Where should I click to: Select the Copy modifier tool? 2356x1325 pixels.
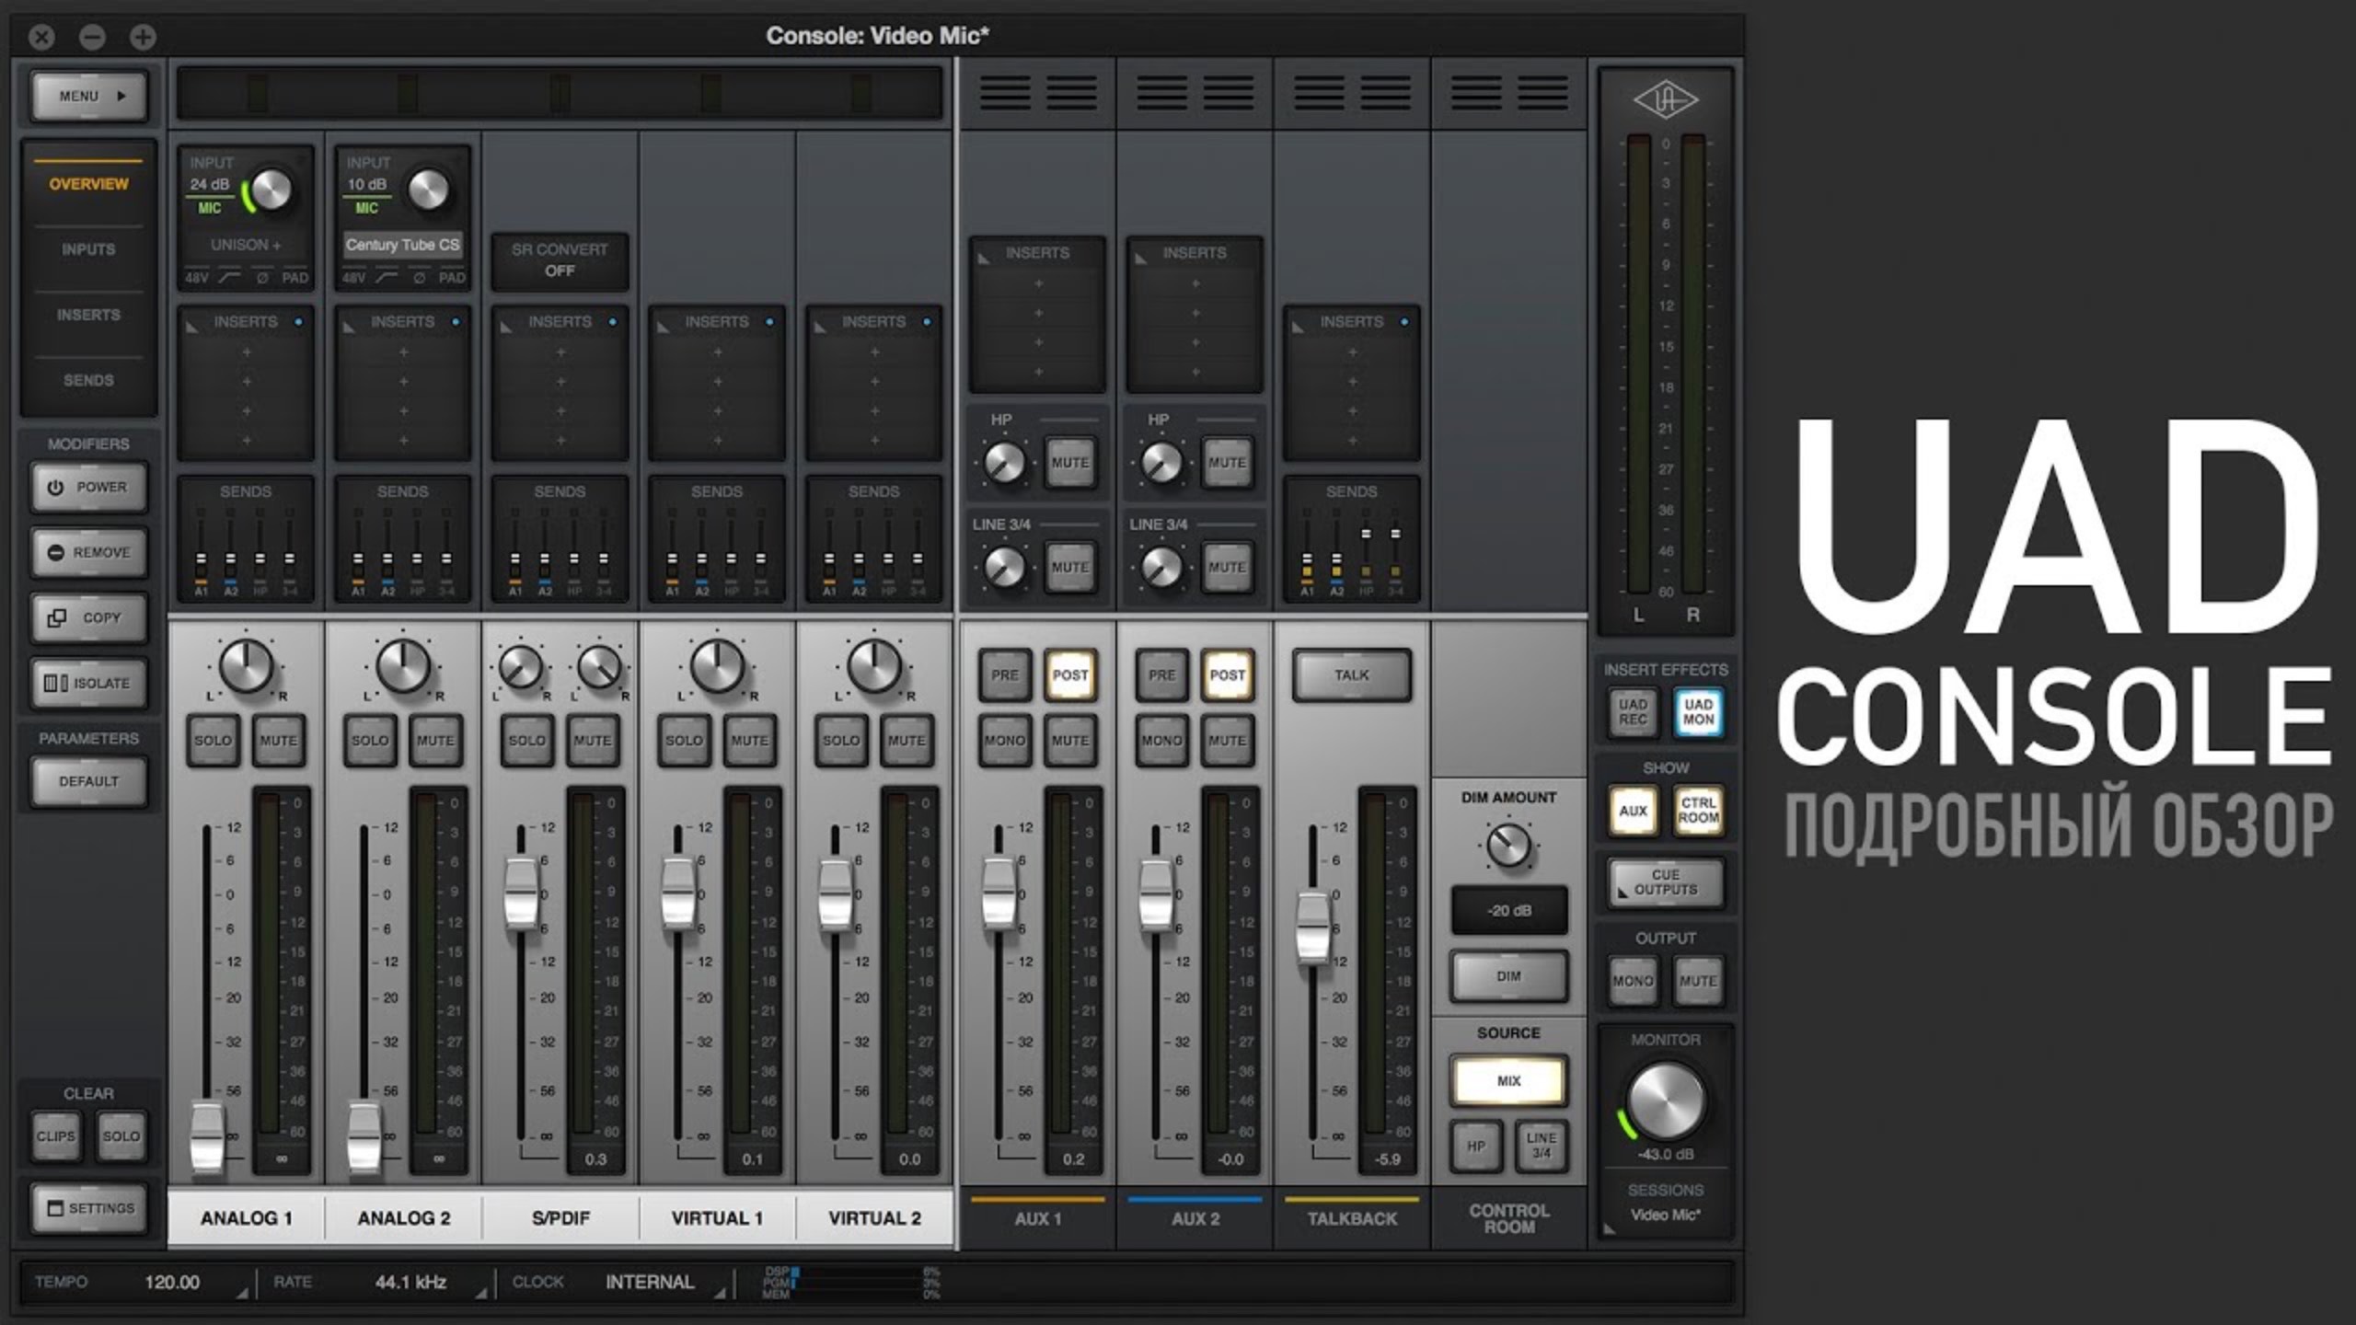coord(88,618)
